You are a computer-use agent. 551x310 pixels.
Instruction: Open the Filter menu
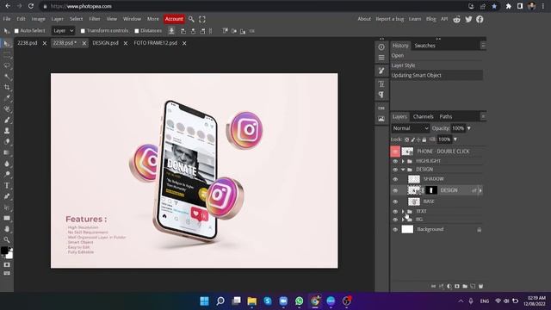pos(95,19)
